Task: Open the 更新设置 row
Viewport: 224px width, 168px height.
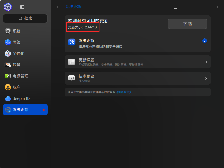Action: tap(138, 62)
